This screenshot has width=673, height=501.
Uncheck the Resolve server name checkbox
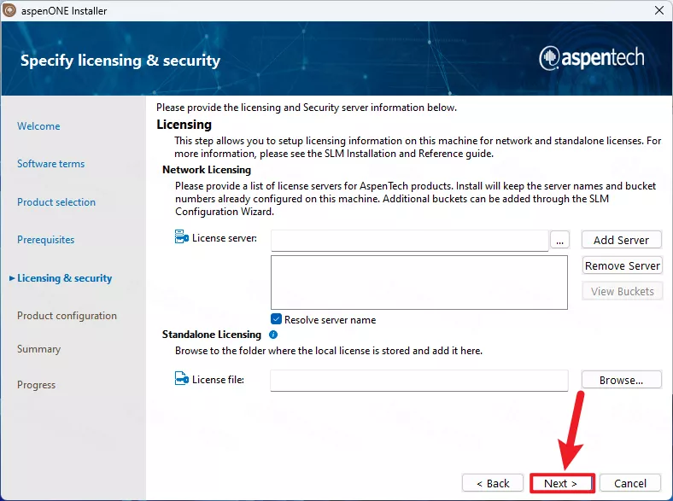pos(277,319)
